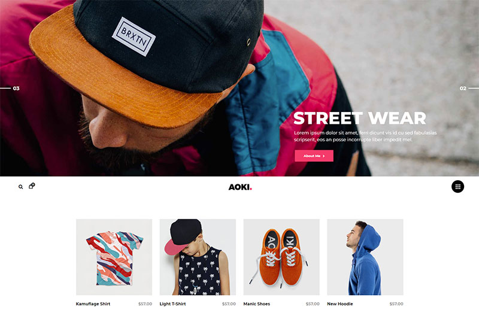Click the Kamuflage Shirt title link

[93, 303]
